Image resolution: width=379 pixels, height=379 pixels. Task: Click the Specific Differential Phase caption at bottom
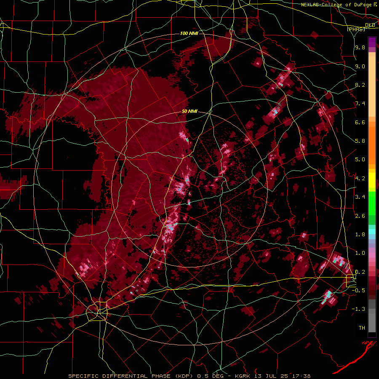(189, 376)
